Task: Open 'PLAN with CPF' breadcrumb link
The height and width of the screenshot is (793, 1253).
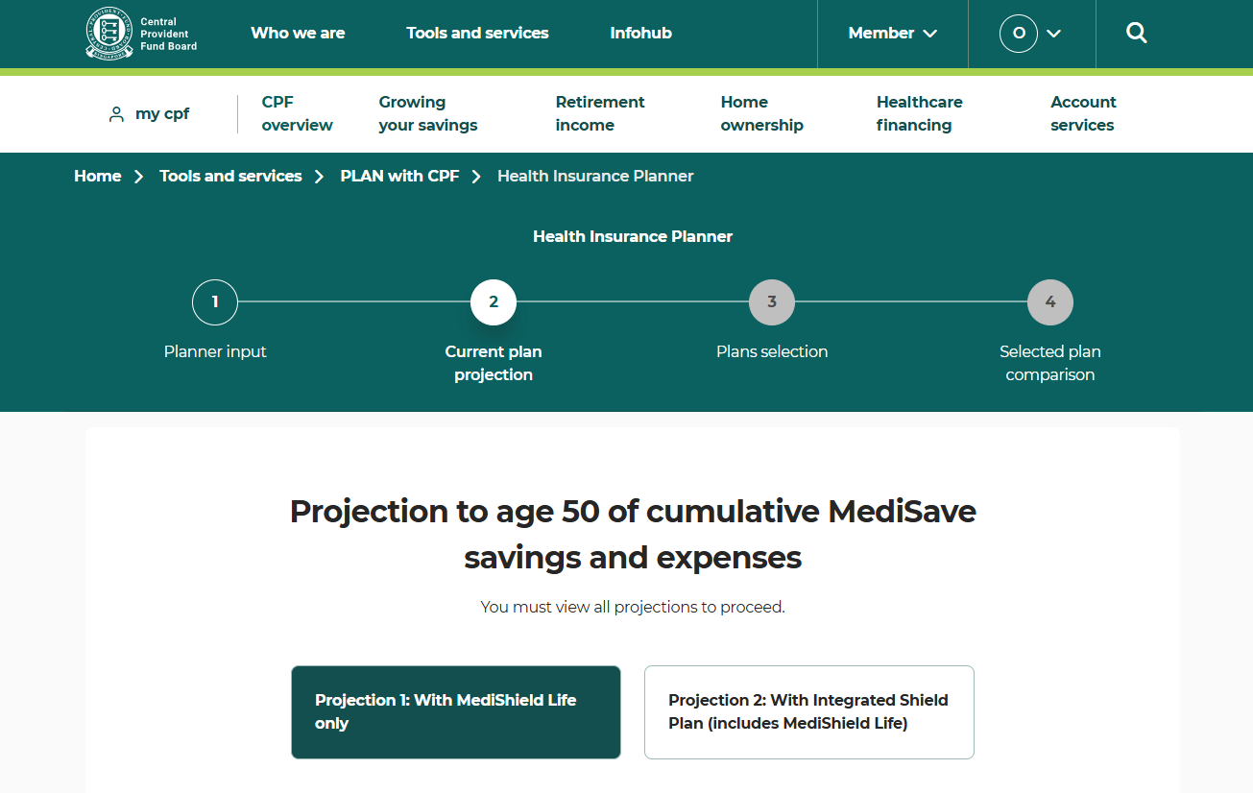Action: [x=399, y=176]
